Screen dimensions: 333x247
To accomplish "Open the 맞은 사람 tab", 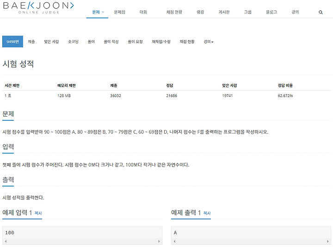I will 51,42.
